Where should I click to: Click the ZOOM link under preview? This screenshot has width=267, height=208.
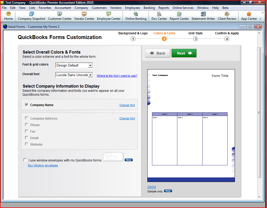(x=151, y=187)
